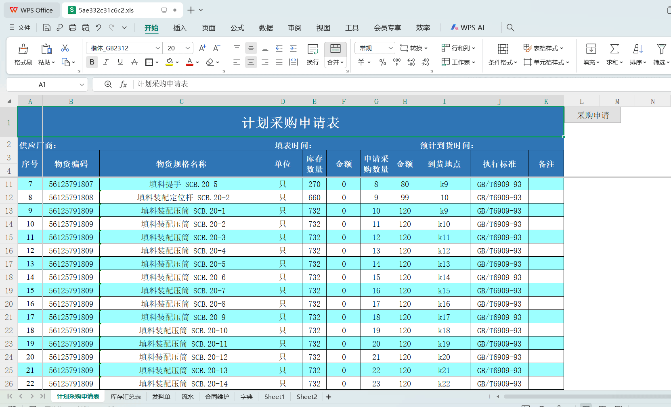Expand the font size dropdown showing 20
The height and width of the screenshot is (407, 671).
click(187, 48)
